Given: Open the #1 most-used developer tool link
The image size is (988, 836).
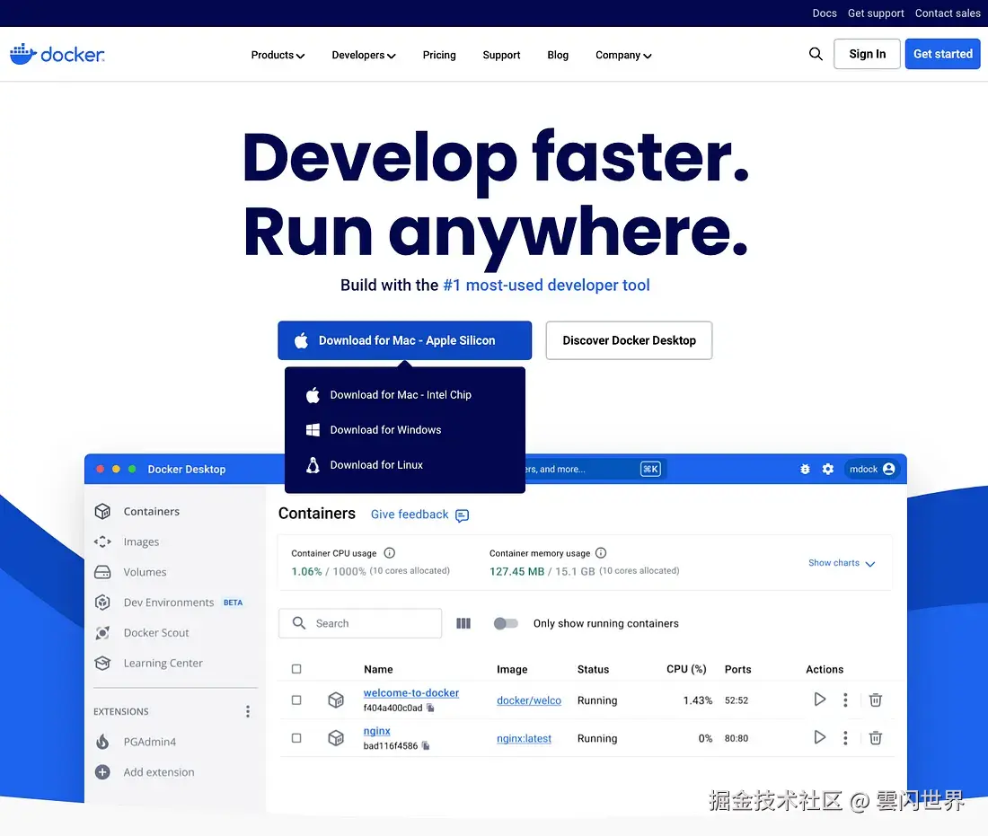Looking at the screenshot, I should click(x=546, y=285).
